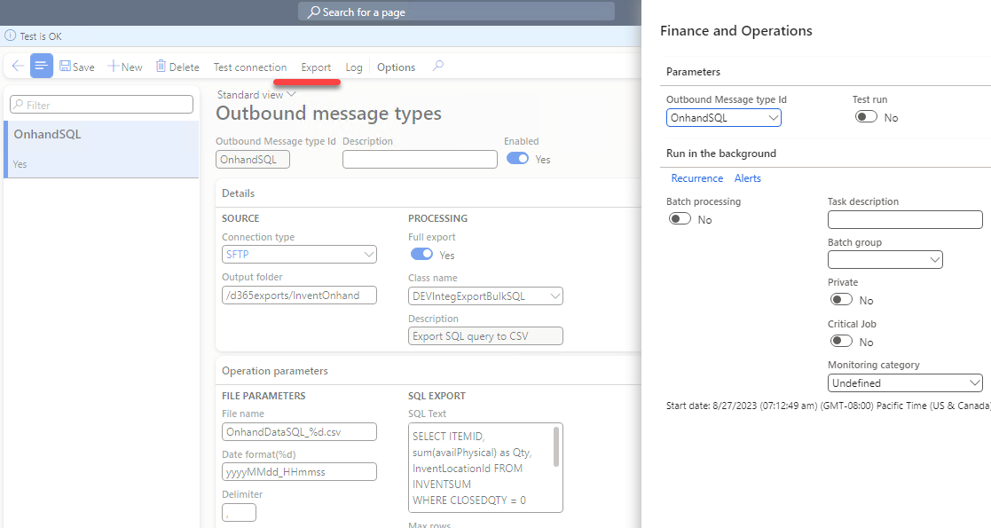
Task: Click the back arrow icon
Action: [18, 66]
